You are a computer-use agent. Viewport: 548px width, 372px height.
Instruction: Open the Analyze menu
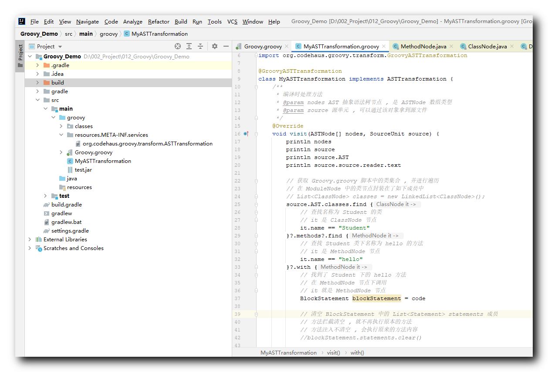pos(133,21)
